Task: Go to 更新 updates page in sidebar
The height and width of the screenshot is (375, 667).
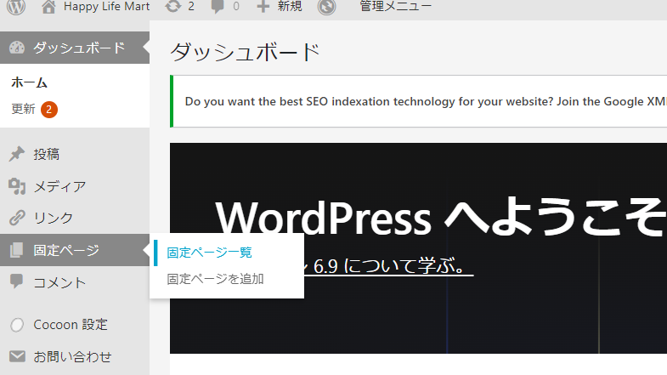Action: [x=24, y=109]
